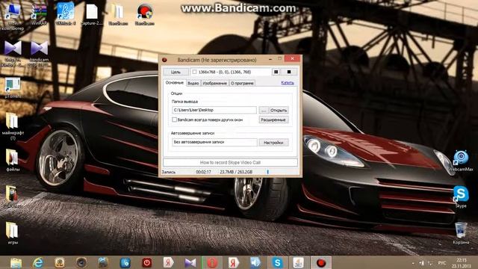
Task: Switch to the Основные tab
Action: [x=174, y=83]
